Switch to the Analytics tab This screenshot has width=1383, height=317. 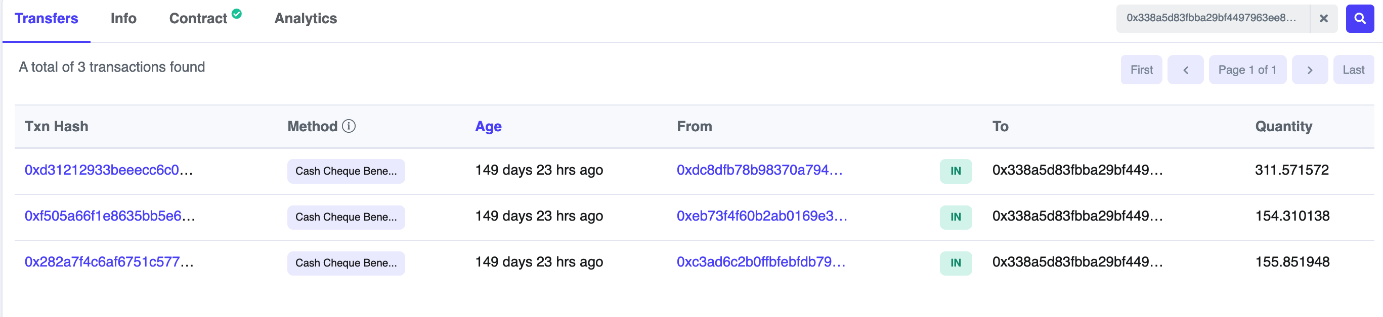[306, 18]
